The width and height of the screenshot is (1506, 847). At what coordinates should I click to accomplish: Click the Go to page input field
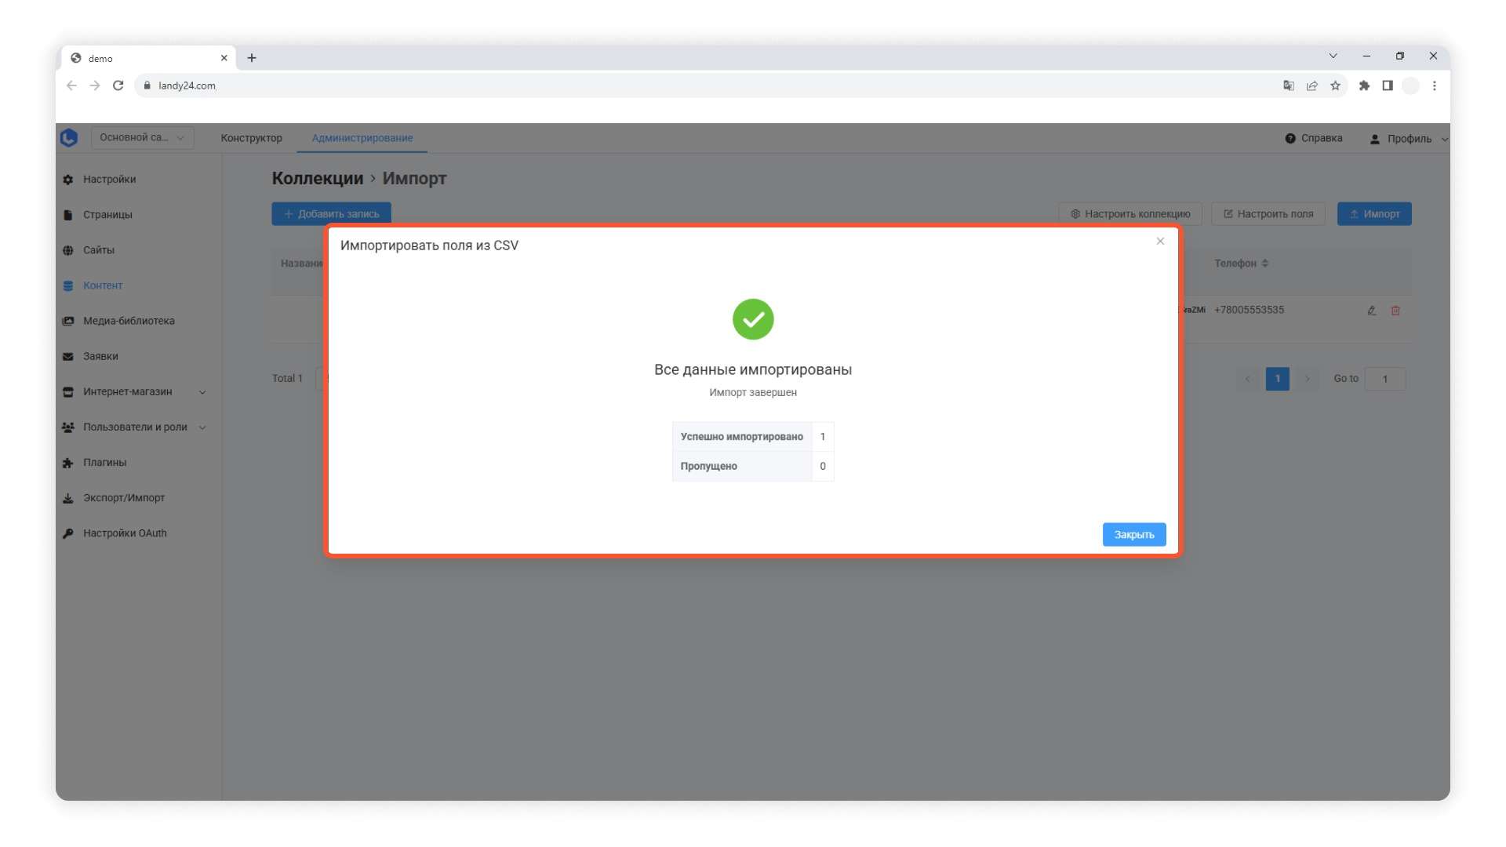coord(1384,379)
